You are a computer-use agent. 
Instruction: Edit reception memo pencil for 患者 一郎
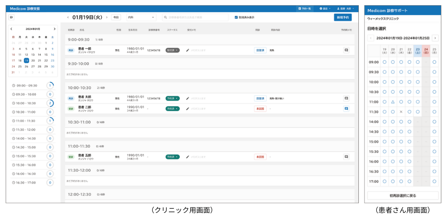(x=188, y=51)
